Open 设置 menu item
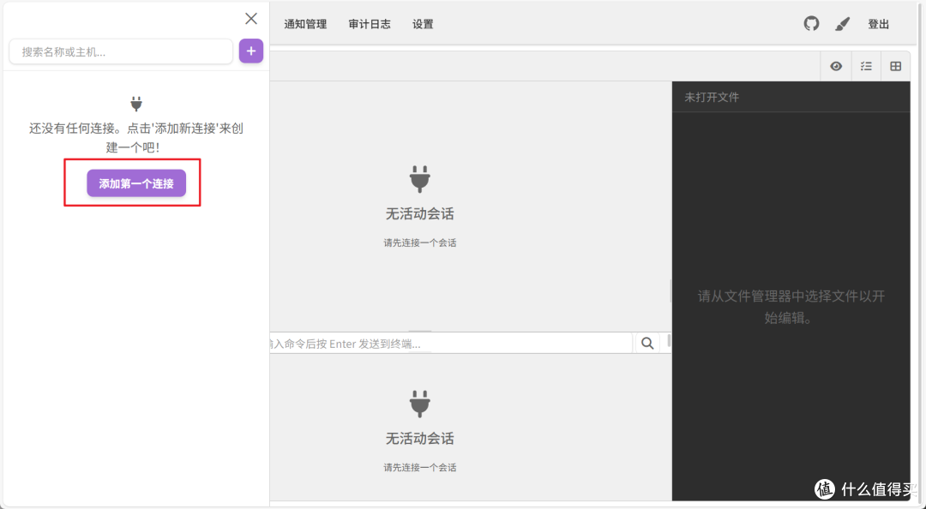926x509 pixels. click(x=423, y=24)
